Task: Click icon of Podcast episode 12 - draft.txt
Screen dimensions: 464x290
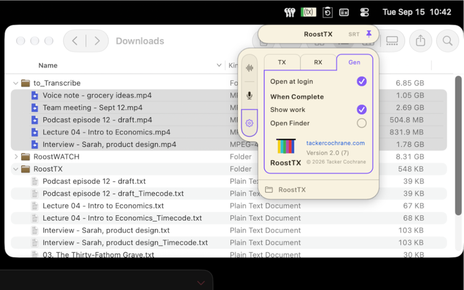Action: pyautogui.click(x=35, y=181)
